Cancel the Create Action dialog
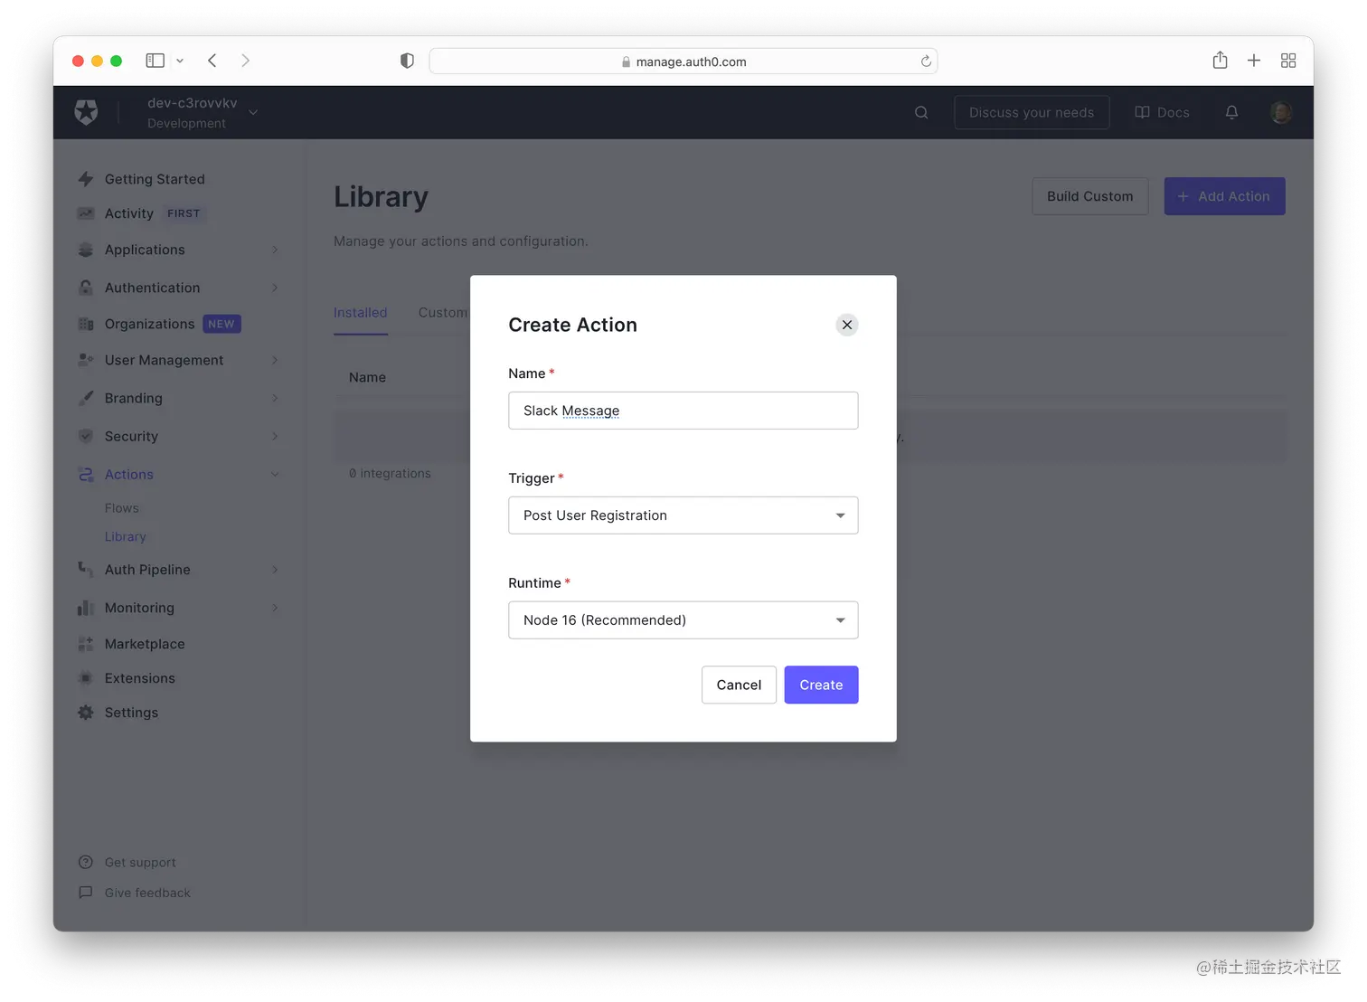The image size is (1367, 1002). coord(738,685)
